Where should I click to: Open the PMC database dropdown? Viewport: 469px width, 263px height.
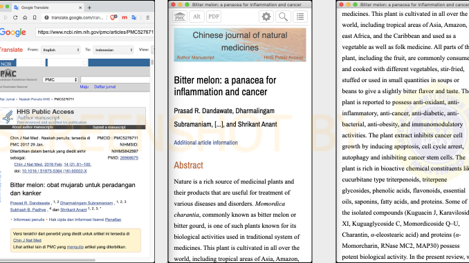(x=60, y=79)
